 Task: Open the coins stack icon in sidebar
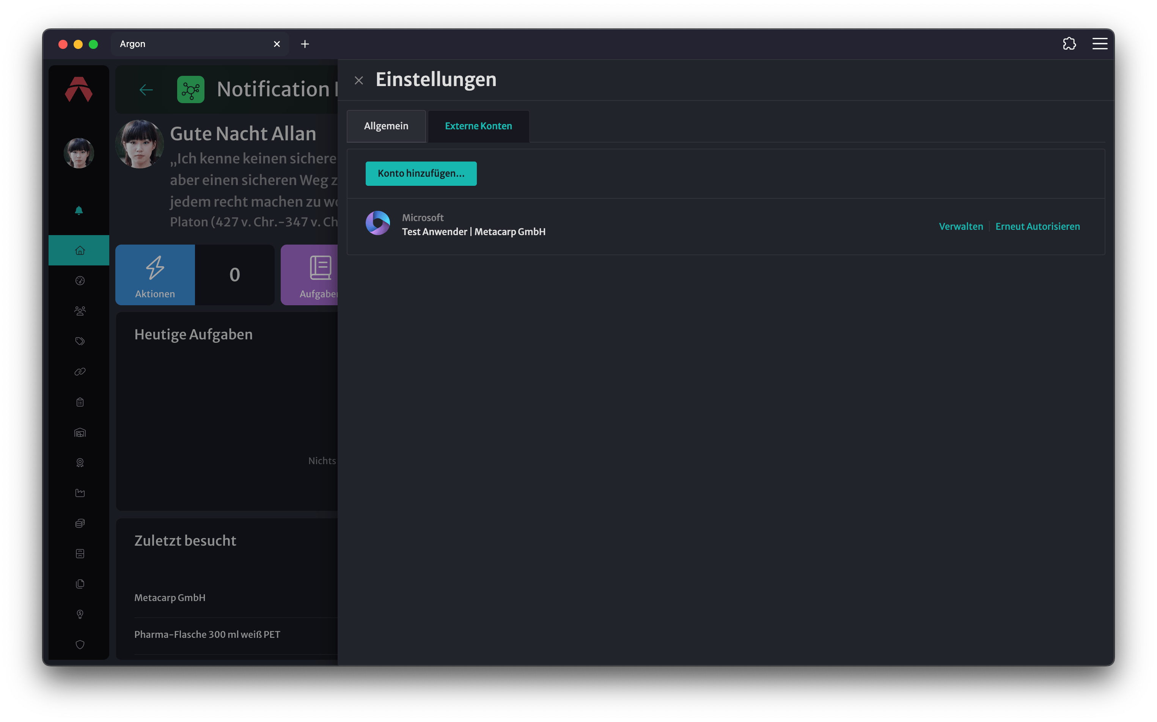[80, 523]
